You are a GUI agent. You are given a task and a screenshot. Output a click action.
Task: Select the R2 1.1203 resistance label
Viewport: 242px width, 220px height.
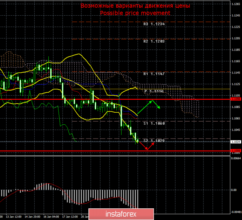(x=154, y=41)
